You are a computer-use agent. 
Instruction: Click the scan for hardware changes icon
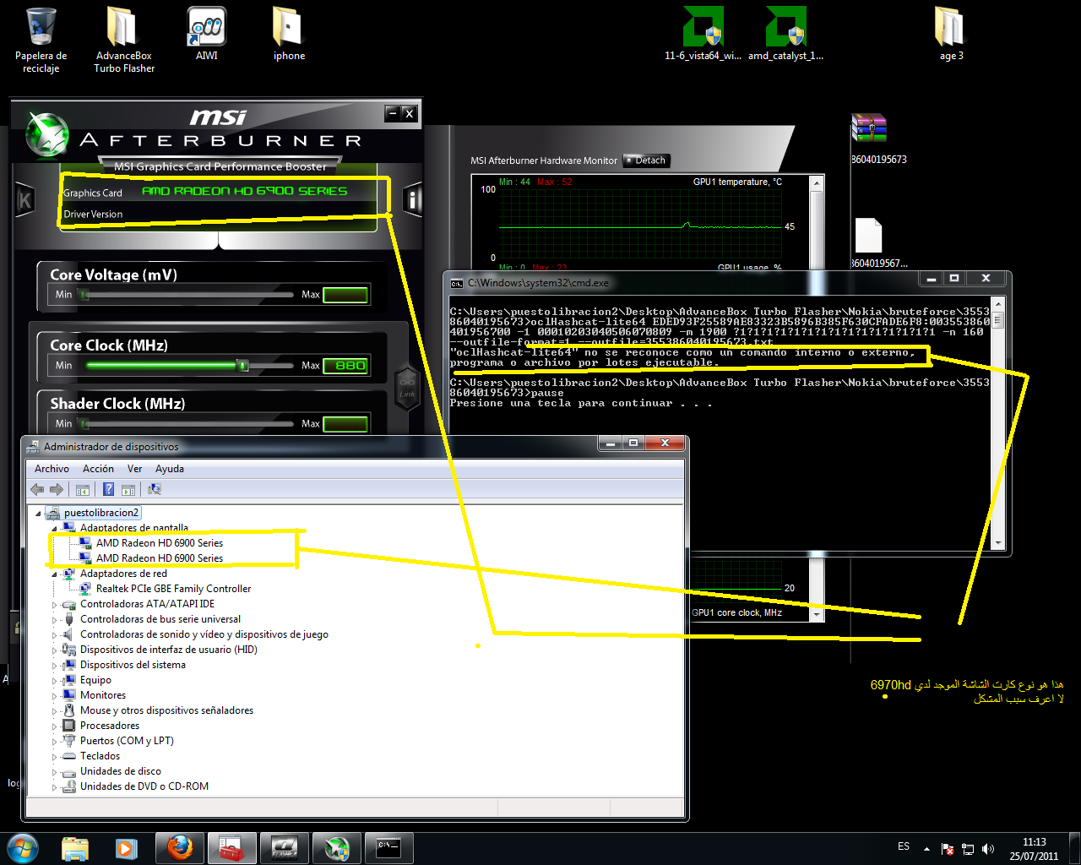coord(155,489)
